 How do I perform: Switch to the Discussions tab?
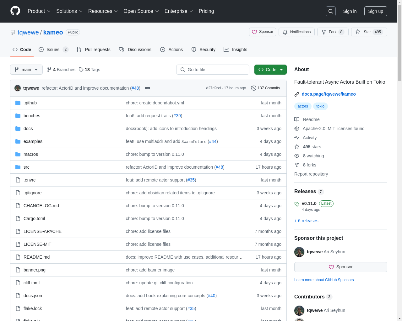click(135, 50)
